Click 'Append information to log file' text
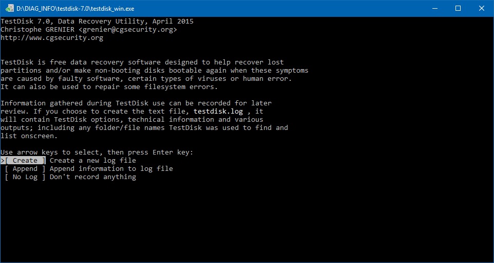The image size is (494, 263). point(111,169)
